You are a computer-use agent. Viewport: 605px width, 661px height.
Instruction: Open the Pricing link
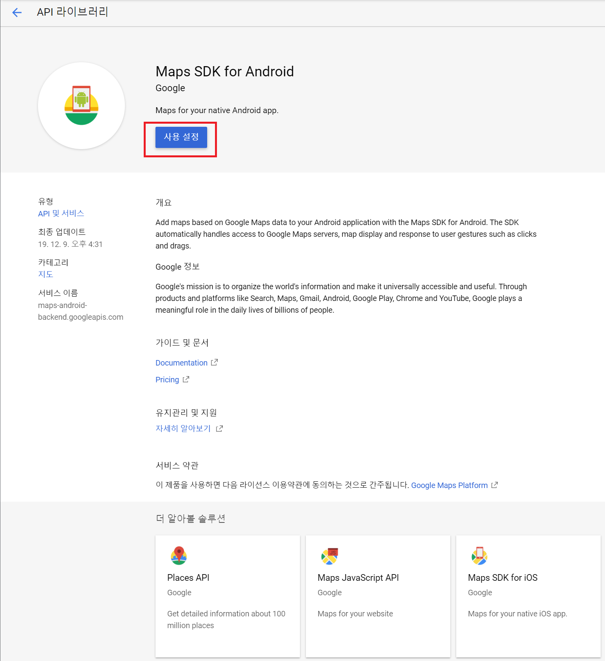click(x=167, y=380)
